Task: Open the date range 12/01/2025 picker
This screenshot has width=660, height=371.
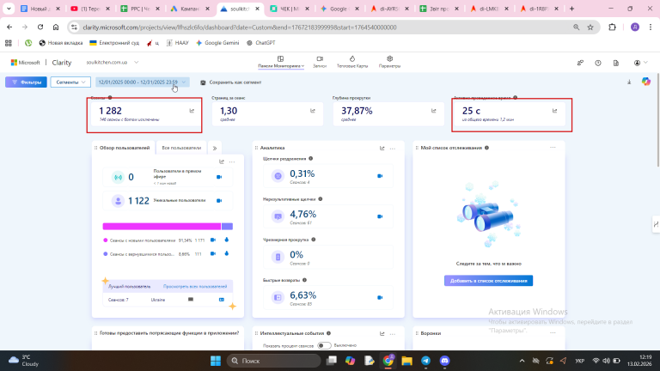Action: 143,82
